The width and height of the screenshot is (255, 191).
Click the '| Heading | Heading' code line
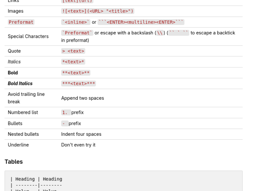coord(36,179)
